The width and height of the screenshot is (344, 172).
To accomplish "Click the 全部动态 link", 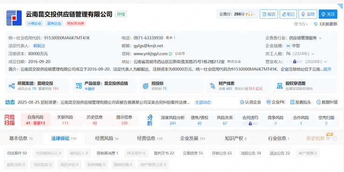I will (203, 102).
